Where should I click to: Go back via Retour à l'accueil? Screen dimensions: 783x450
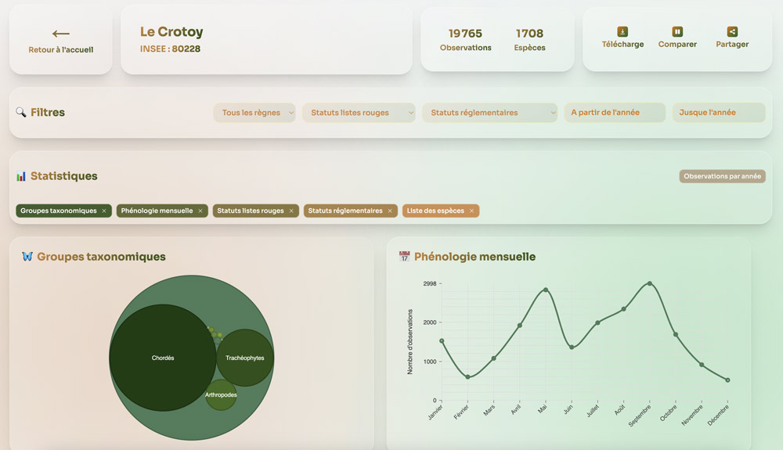[61, 49]
